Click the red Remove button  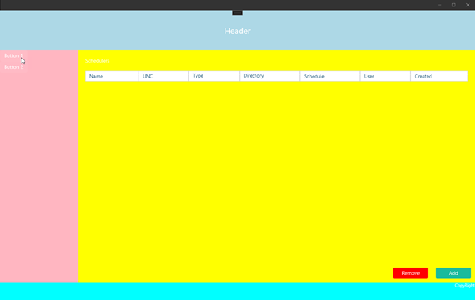pos(410,273)
